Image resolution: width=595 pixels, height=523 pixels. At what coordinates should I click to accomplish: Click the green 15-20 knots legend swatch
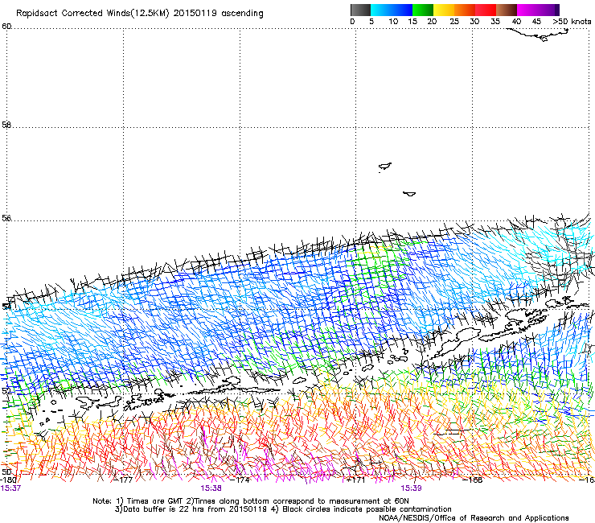coord(423,10)
